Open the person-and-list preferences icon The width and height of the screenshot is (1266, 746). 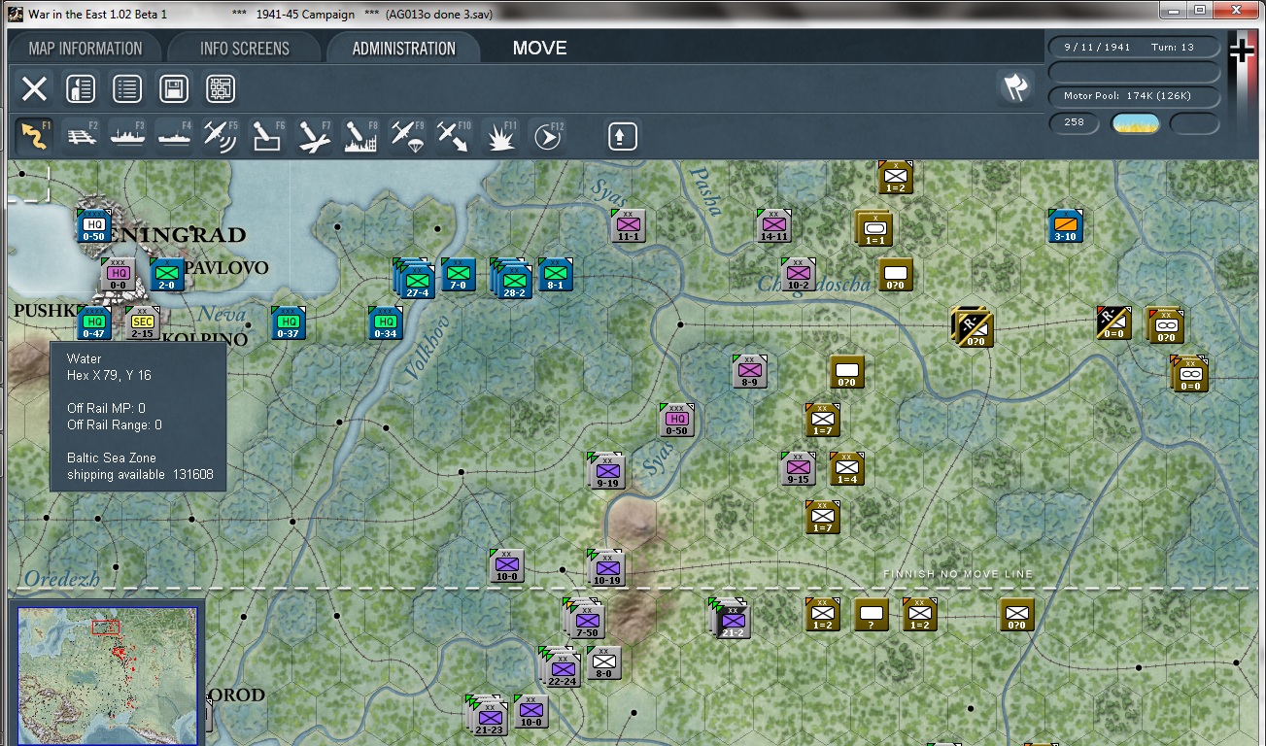[x=81, y=89]
